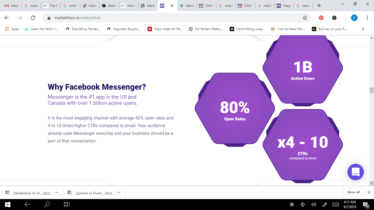Switch to the Gmail Inbox tab

tap(12, 6)
